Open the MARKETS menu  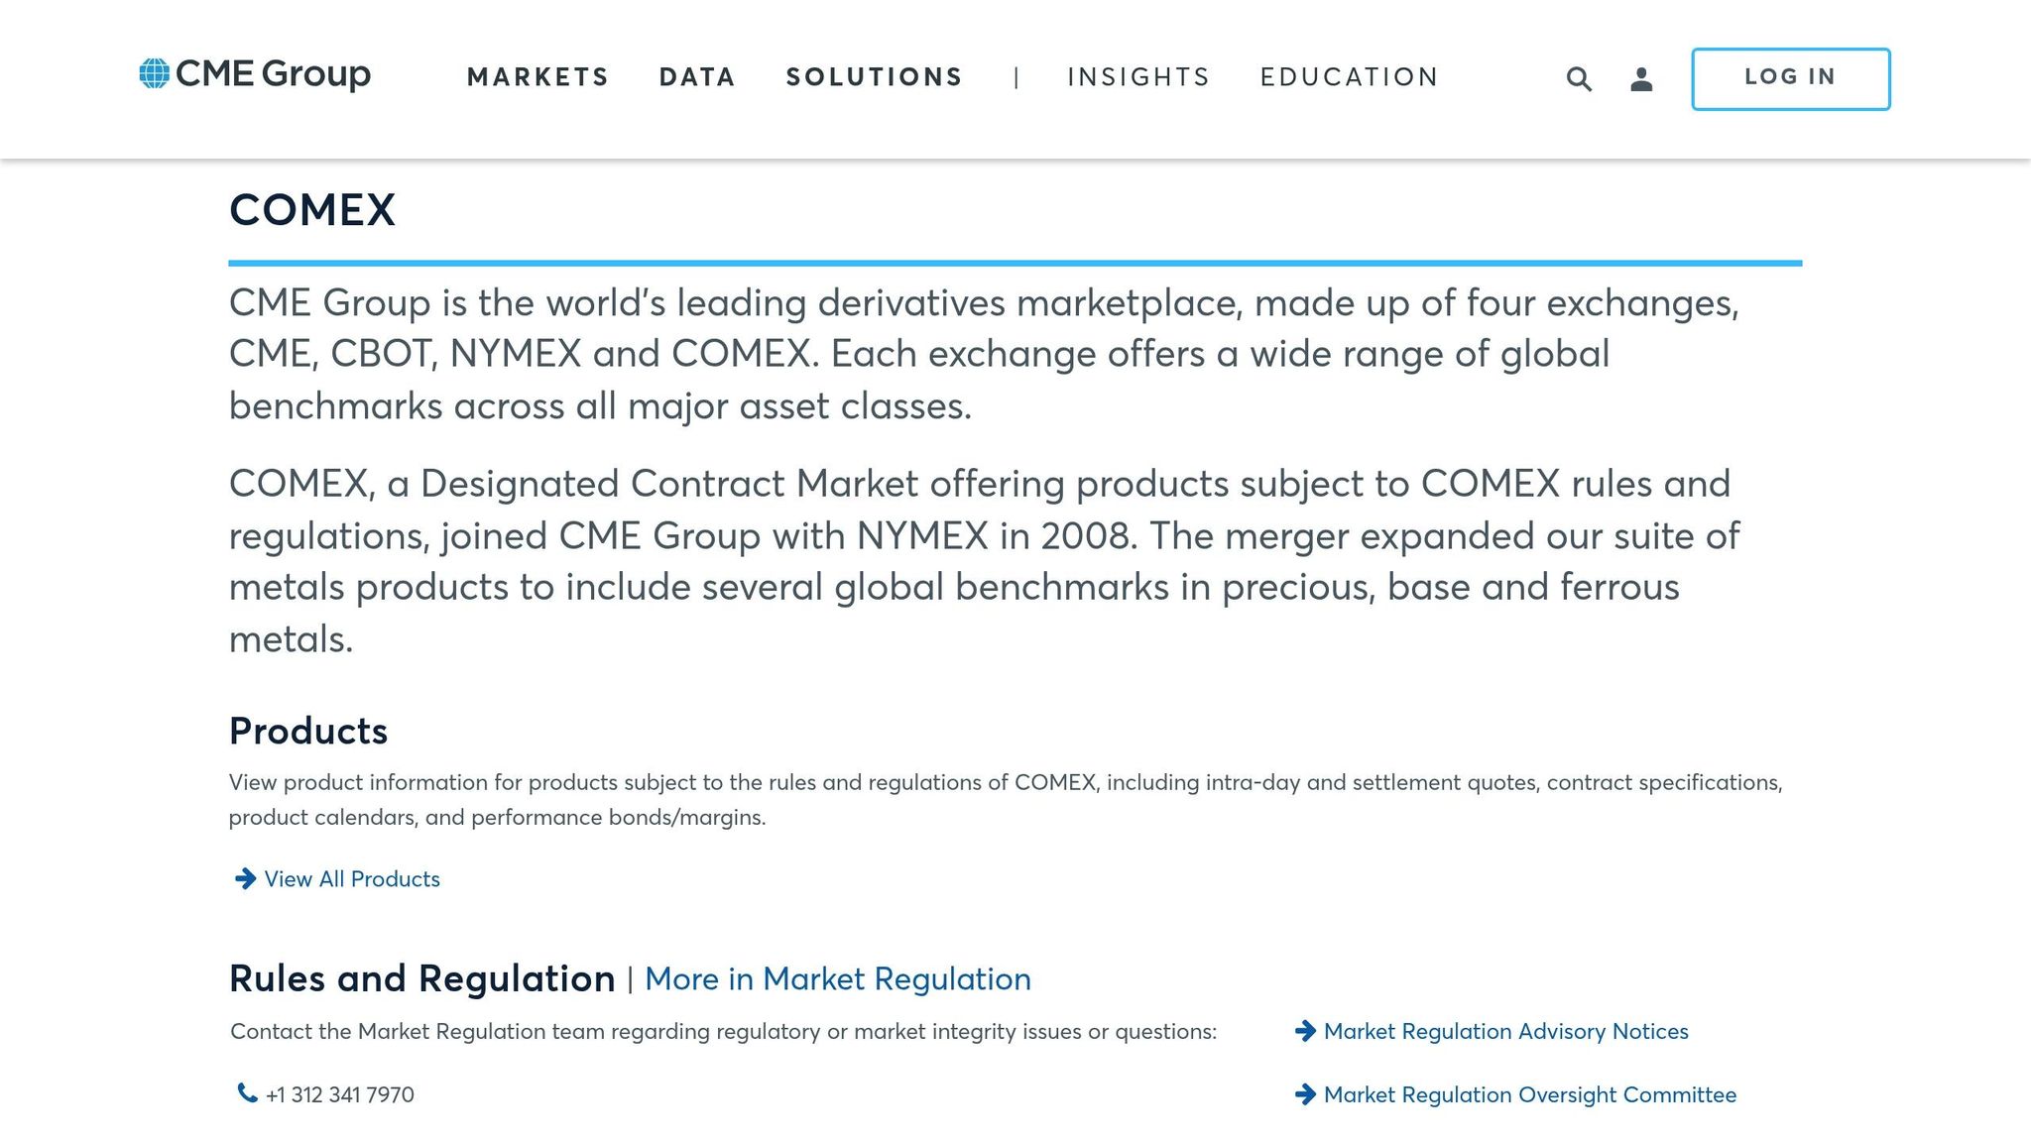[538, 76]
